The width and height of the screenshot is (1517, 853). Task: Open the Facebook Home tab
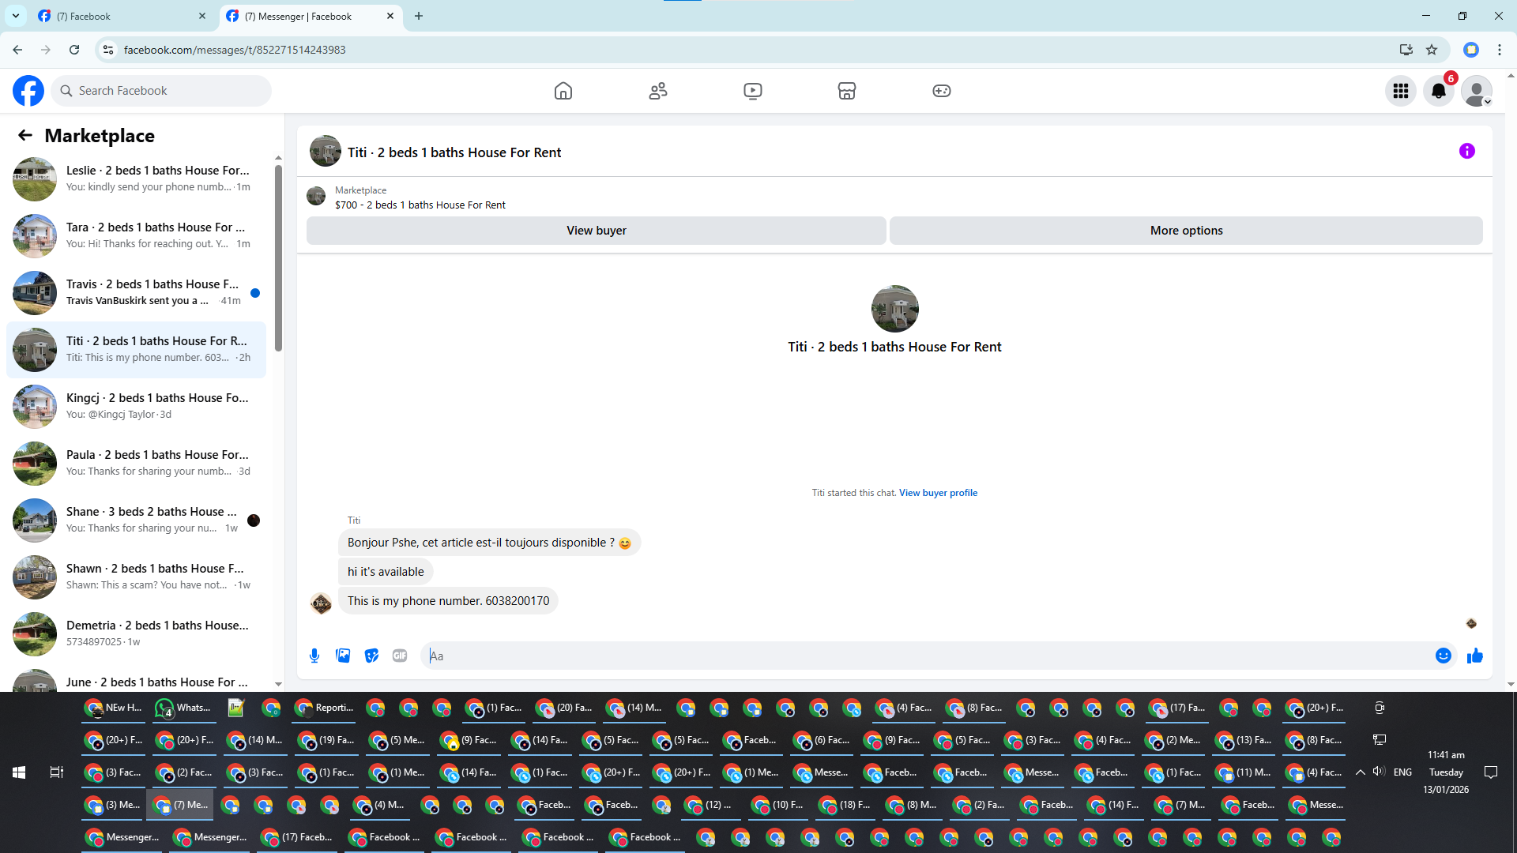(x=563, y=91)
